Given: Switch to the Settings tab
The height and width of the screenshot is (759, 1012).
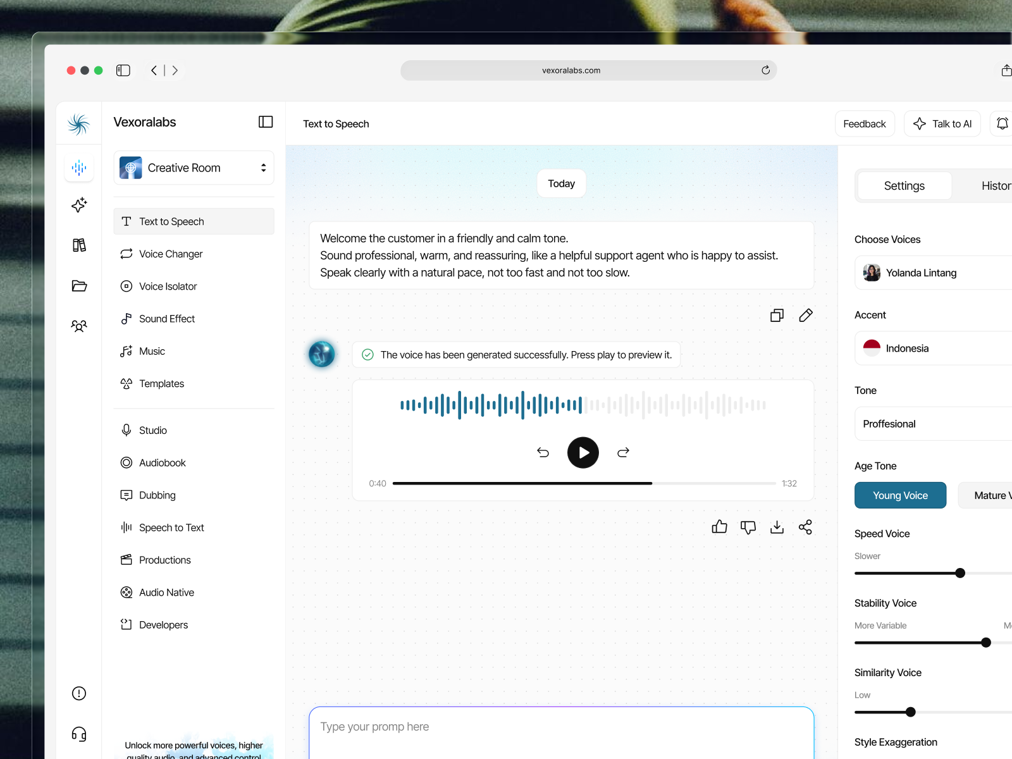Looking at the screenshot, I should 904,186.
